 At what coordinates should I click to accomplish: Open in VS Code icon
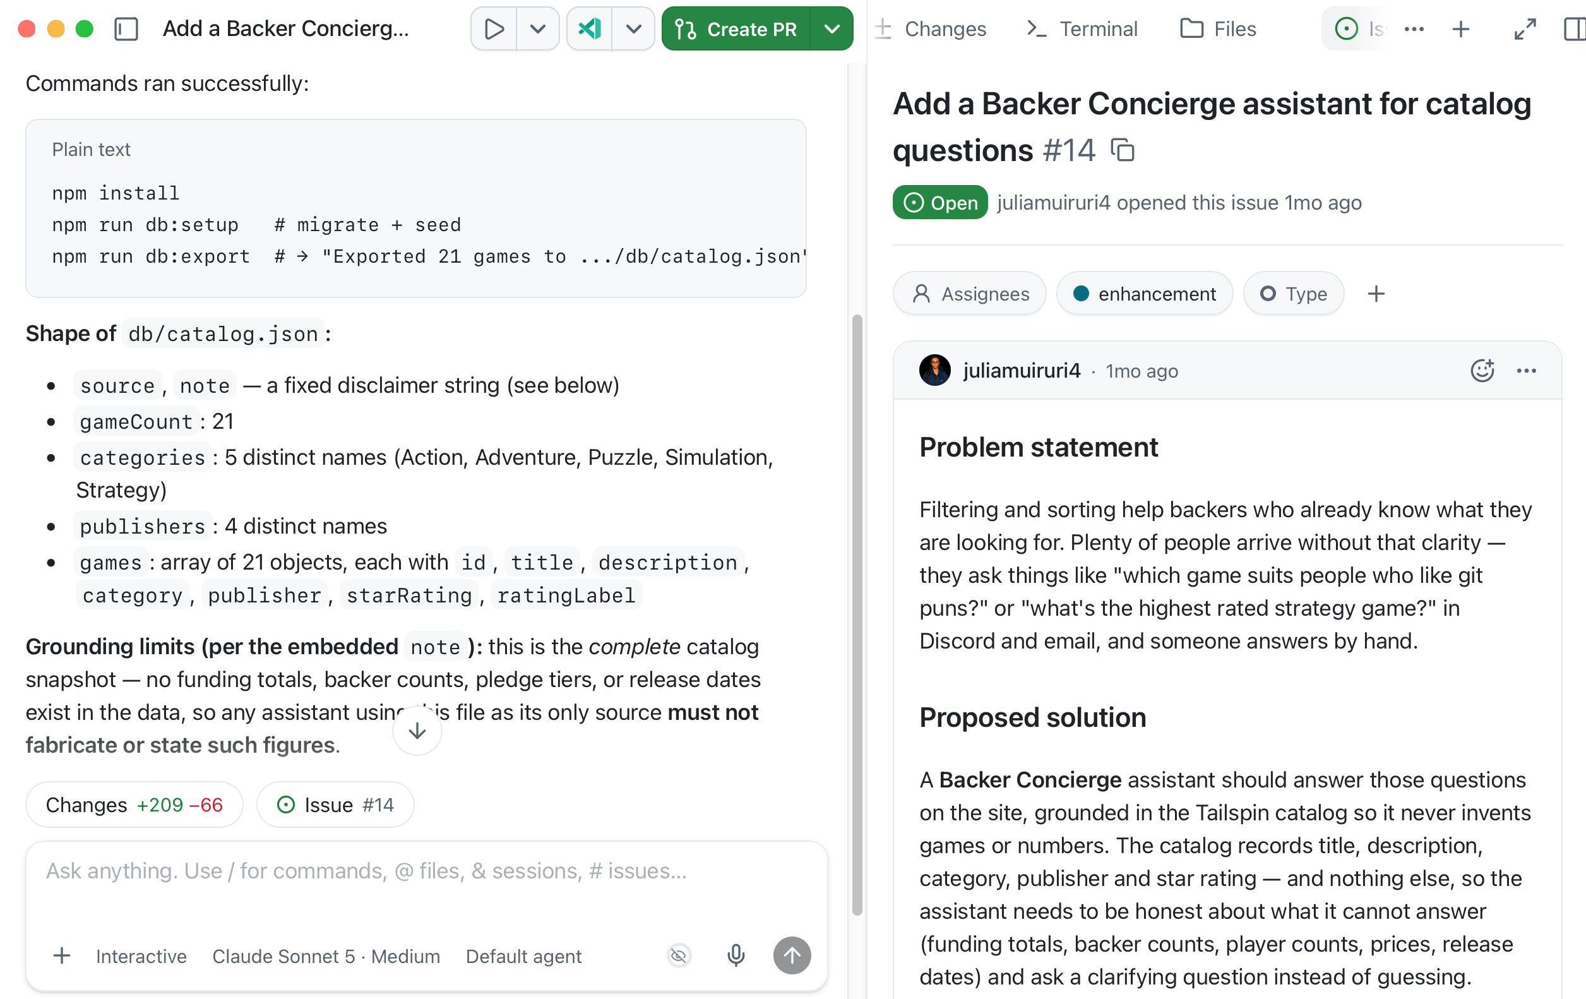click(590, 29)
